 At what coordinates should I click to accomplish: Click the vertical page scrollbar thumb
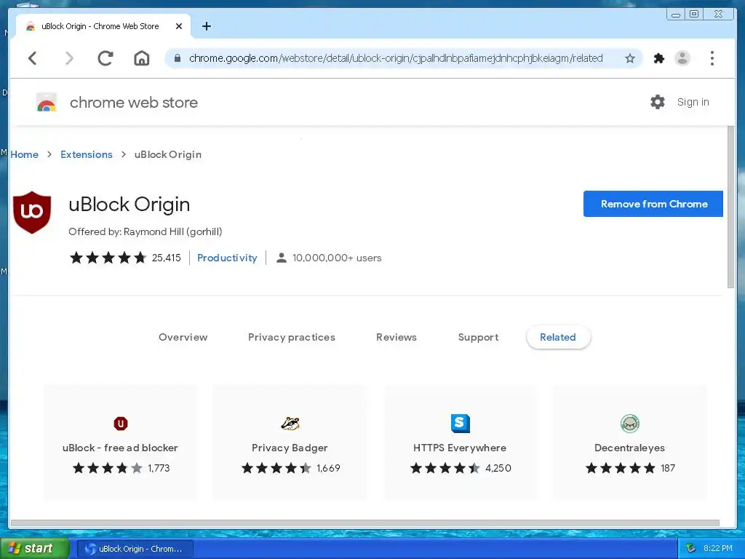(730, 207)
